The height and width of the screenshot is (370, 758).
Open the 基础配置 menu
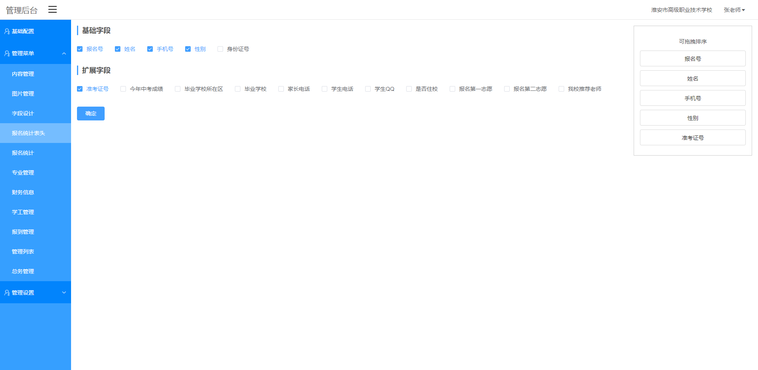(x=36, y=31)
